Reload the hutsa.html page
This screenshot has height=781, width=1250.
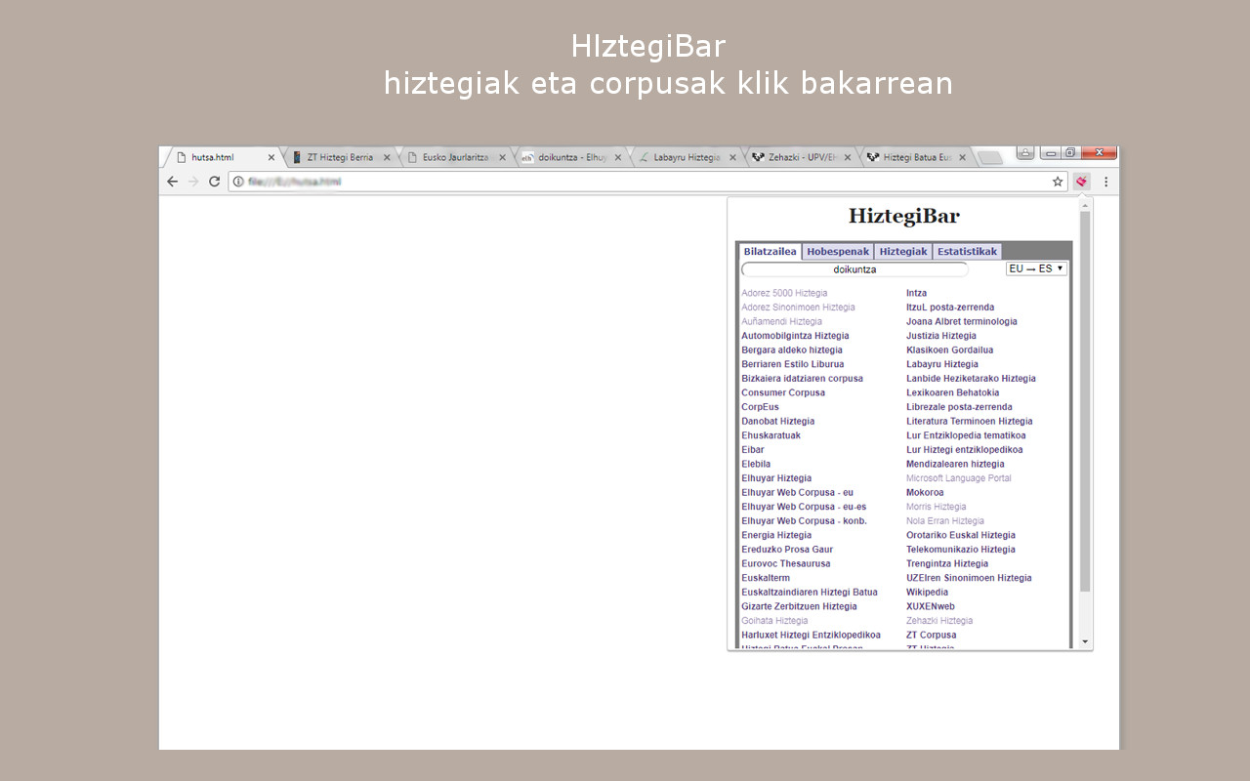click(x=215, y=182)
